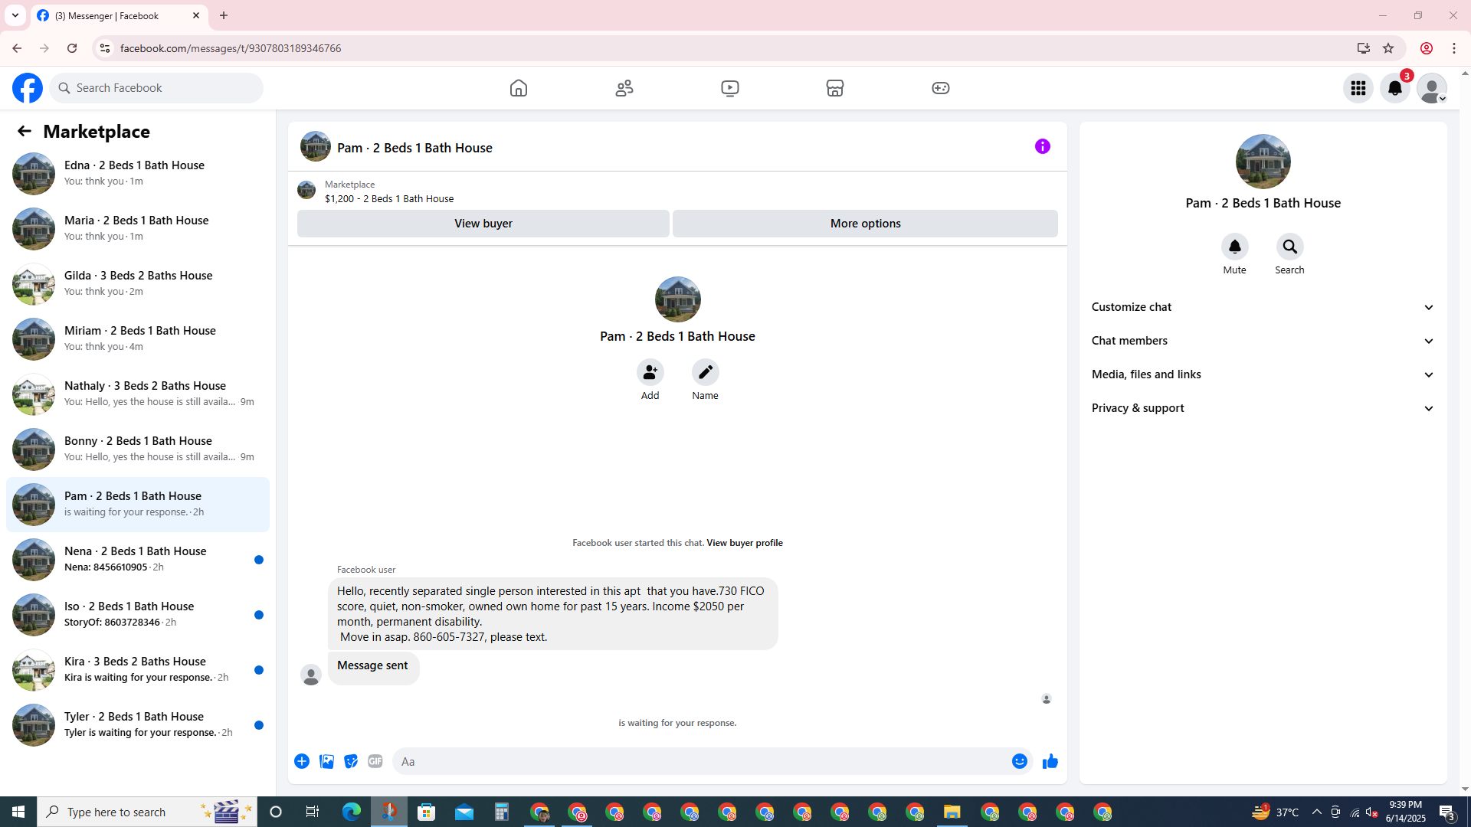Send a thumbs-up like

click(1050, 761)
